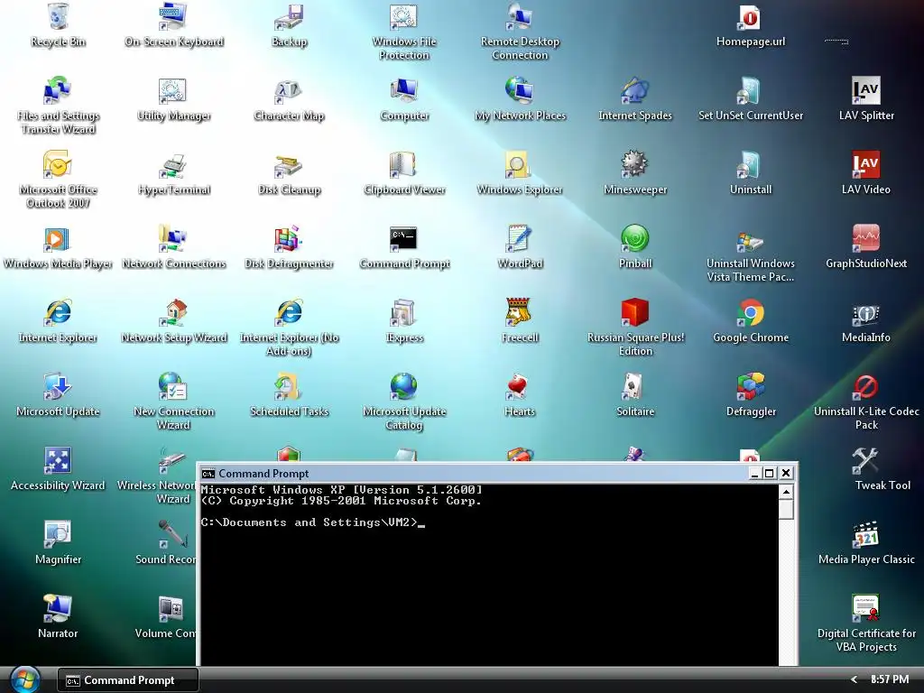Select the Internet Spades game icon
Viewport: 924px width, 693px height.
click(635, 91)
